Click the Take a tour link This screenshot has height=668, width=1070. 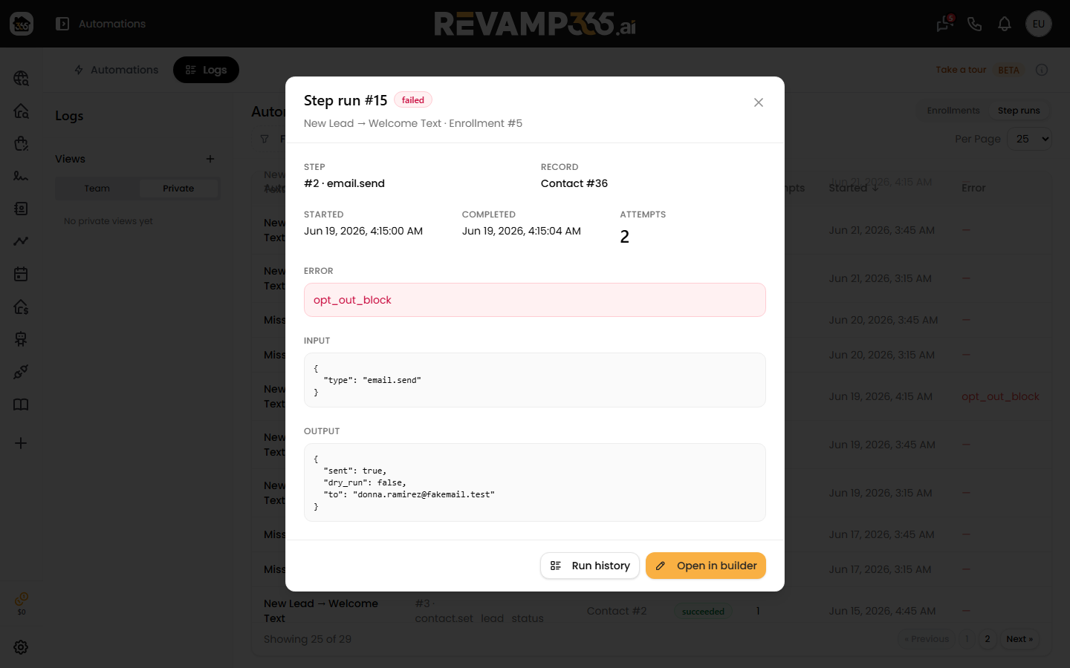[961, 70]
